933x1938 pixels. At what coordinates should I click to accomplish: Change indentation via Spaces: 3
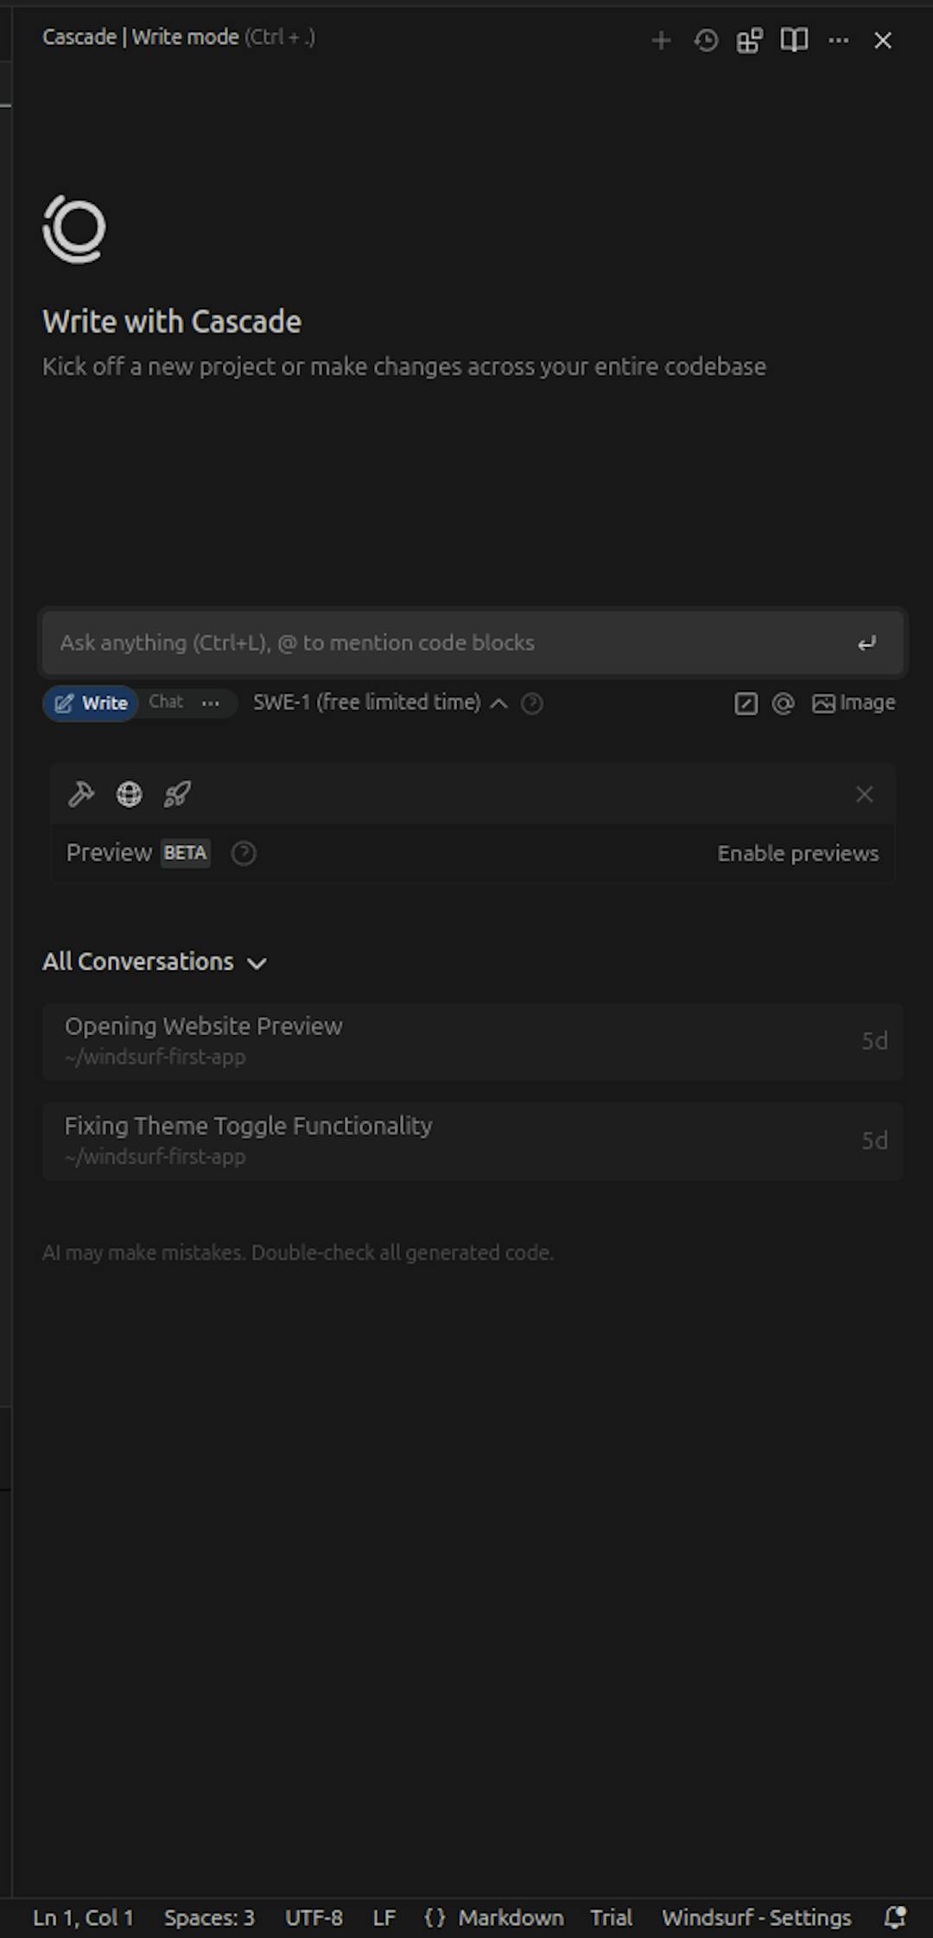[209, 1918]
